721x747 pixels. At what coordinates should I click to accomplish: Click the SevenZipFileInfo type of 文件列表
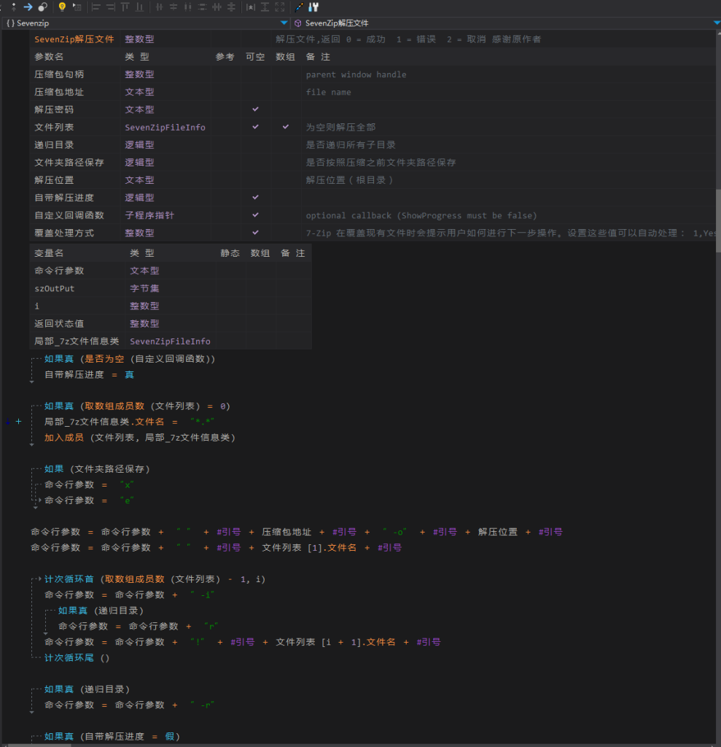point(165,127)
